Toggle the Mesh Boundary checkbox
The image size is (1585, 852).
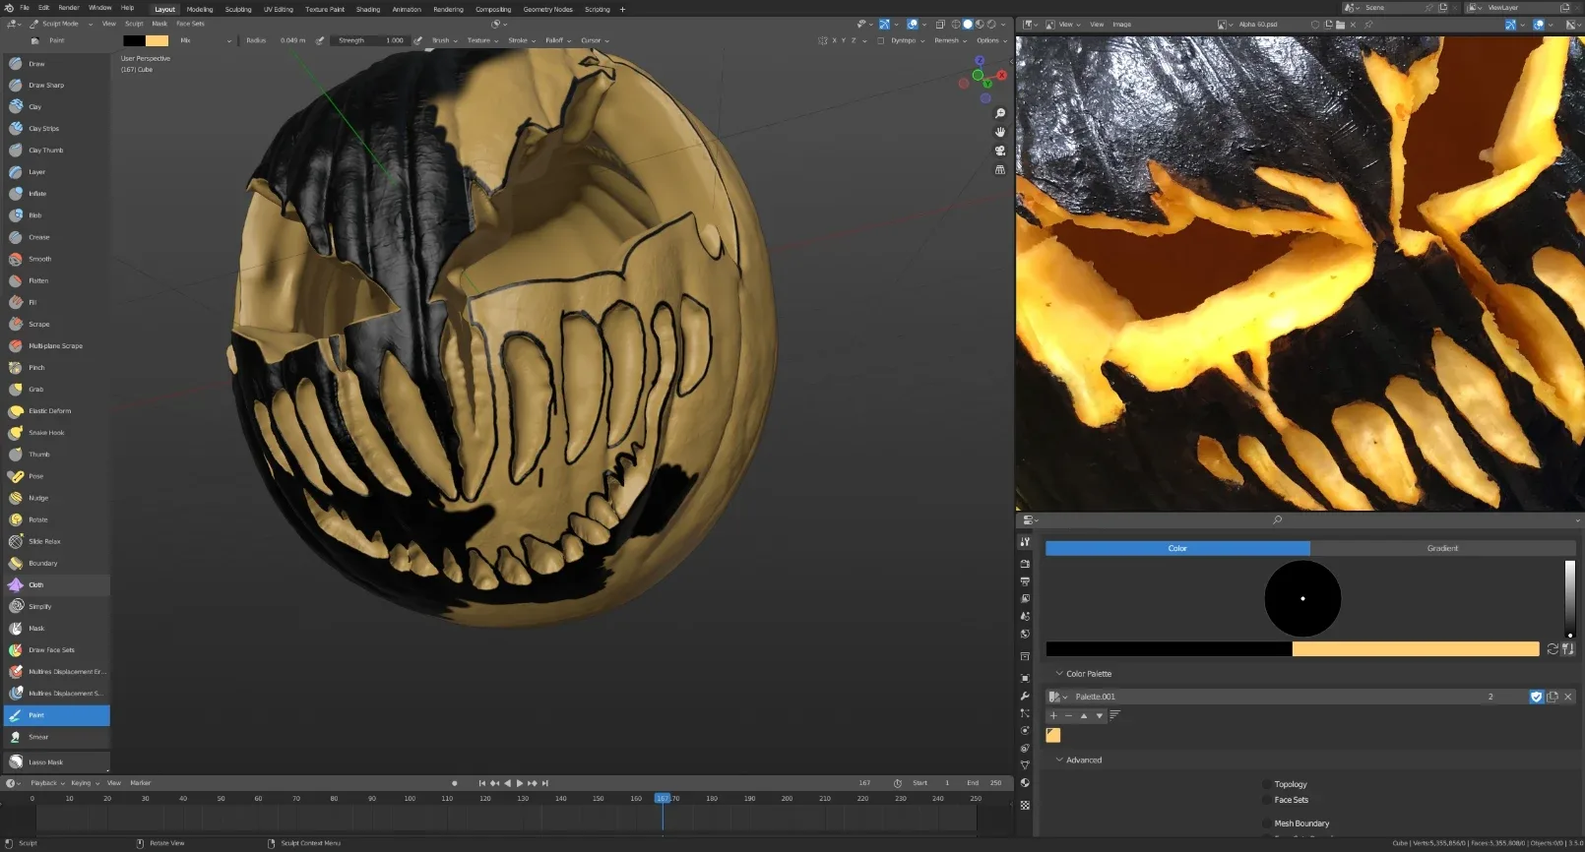1266,823
